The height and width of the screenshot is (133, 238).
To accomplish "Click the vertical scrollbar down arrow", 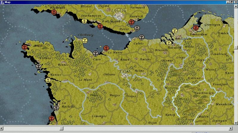I will 236,123.
